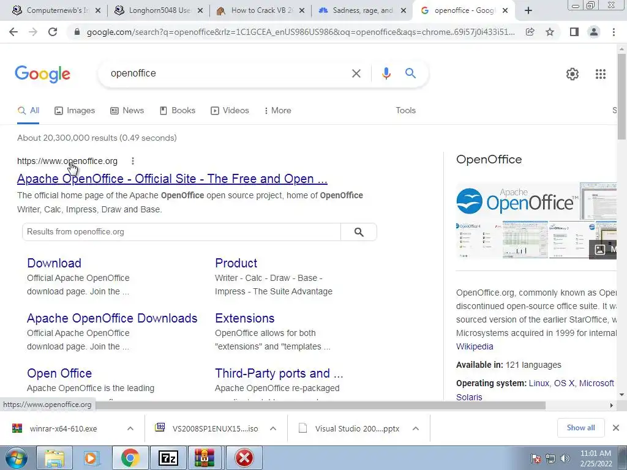Open Windows Explorer from the taskbar
This screenshot has width=627, height=470.
pos(54,458)
